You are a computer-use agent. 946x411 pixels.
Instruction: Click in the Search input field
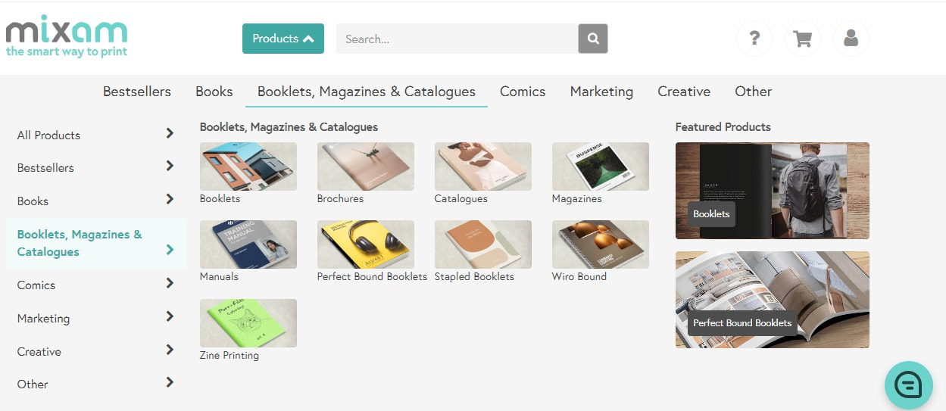pyautogui.click(x=457, y=39)
